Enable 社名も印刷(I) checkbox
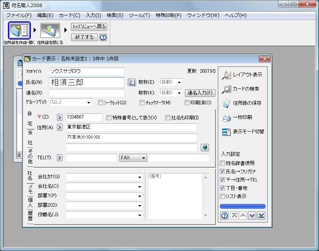The height and width of the screenshot is (251, 319). 168,117
